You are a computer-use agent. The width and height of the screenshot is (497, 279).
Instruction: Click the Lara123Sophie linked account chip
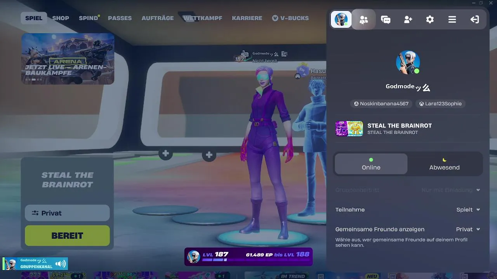440,103
